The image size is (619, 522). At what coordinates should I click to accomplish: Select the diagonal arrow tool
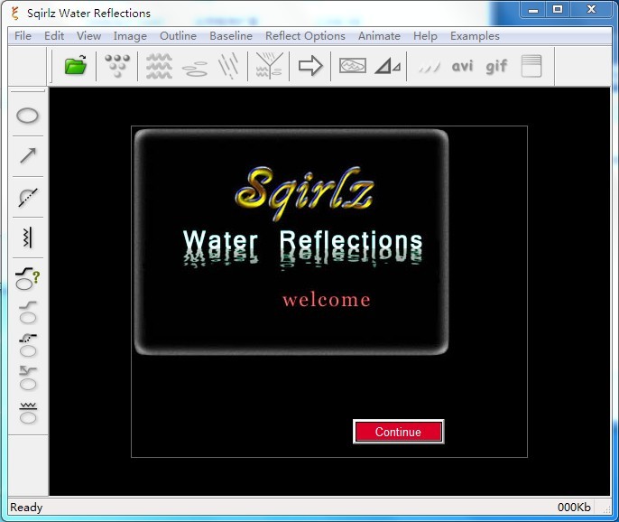tap(29, 156)
